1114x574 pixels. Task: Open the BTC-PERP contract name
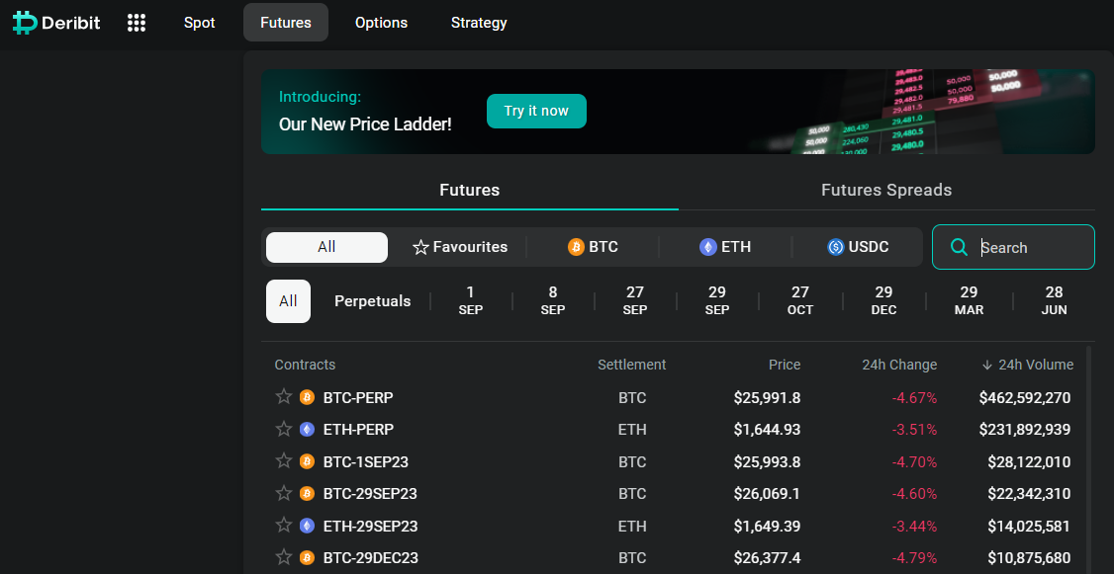(358, 397)
